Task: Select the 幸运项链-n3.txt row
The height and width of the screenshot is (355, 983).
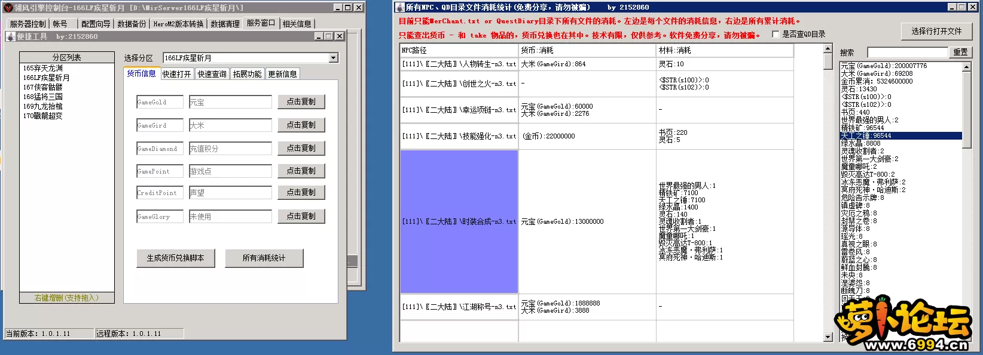Action: pos(459,110)
